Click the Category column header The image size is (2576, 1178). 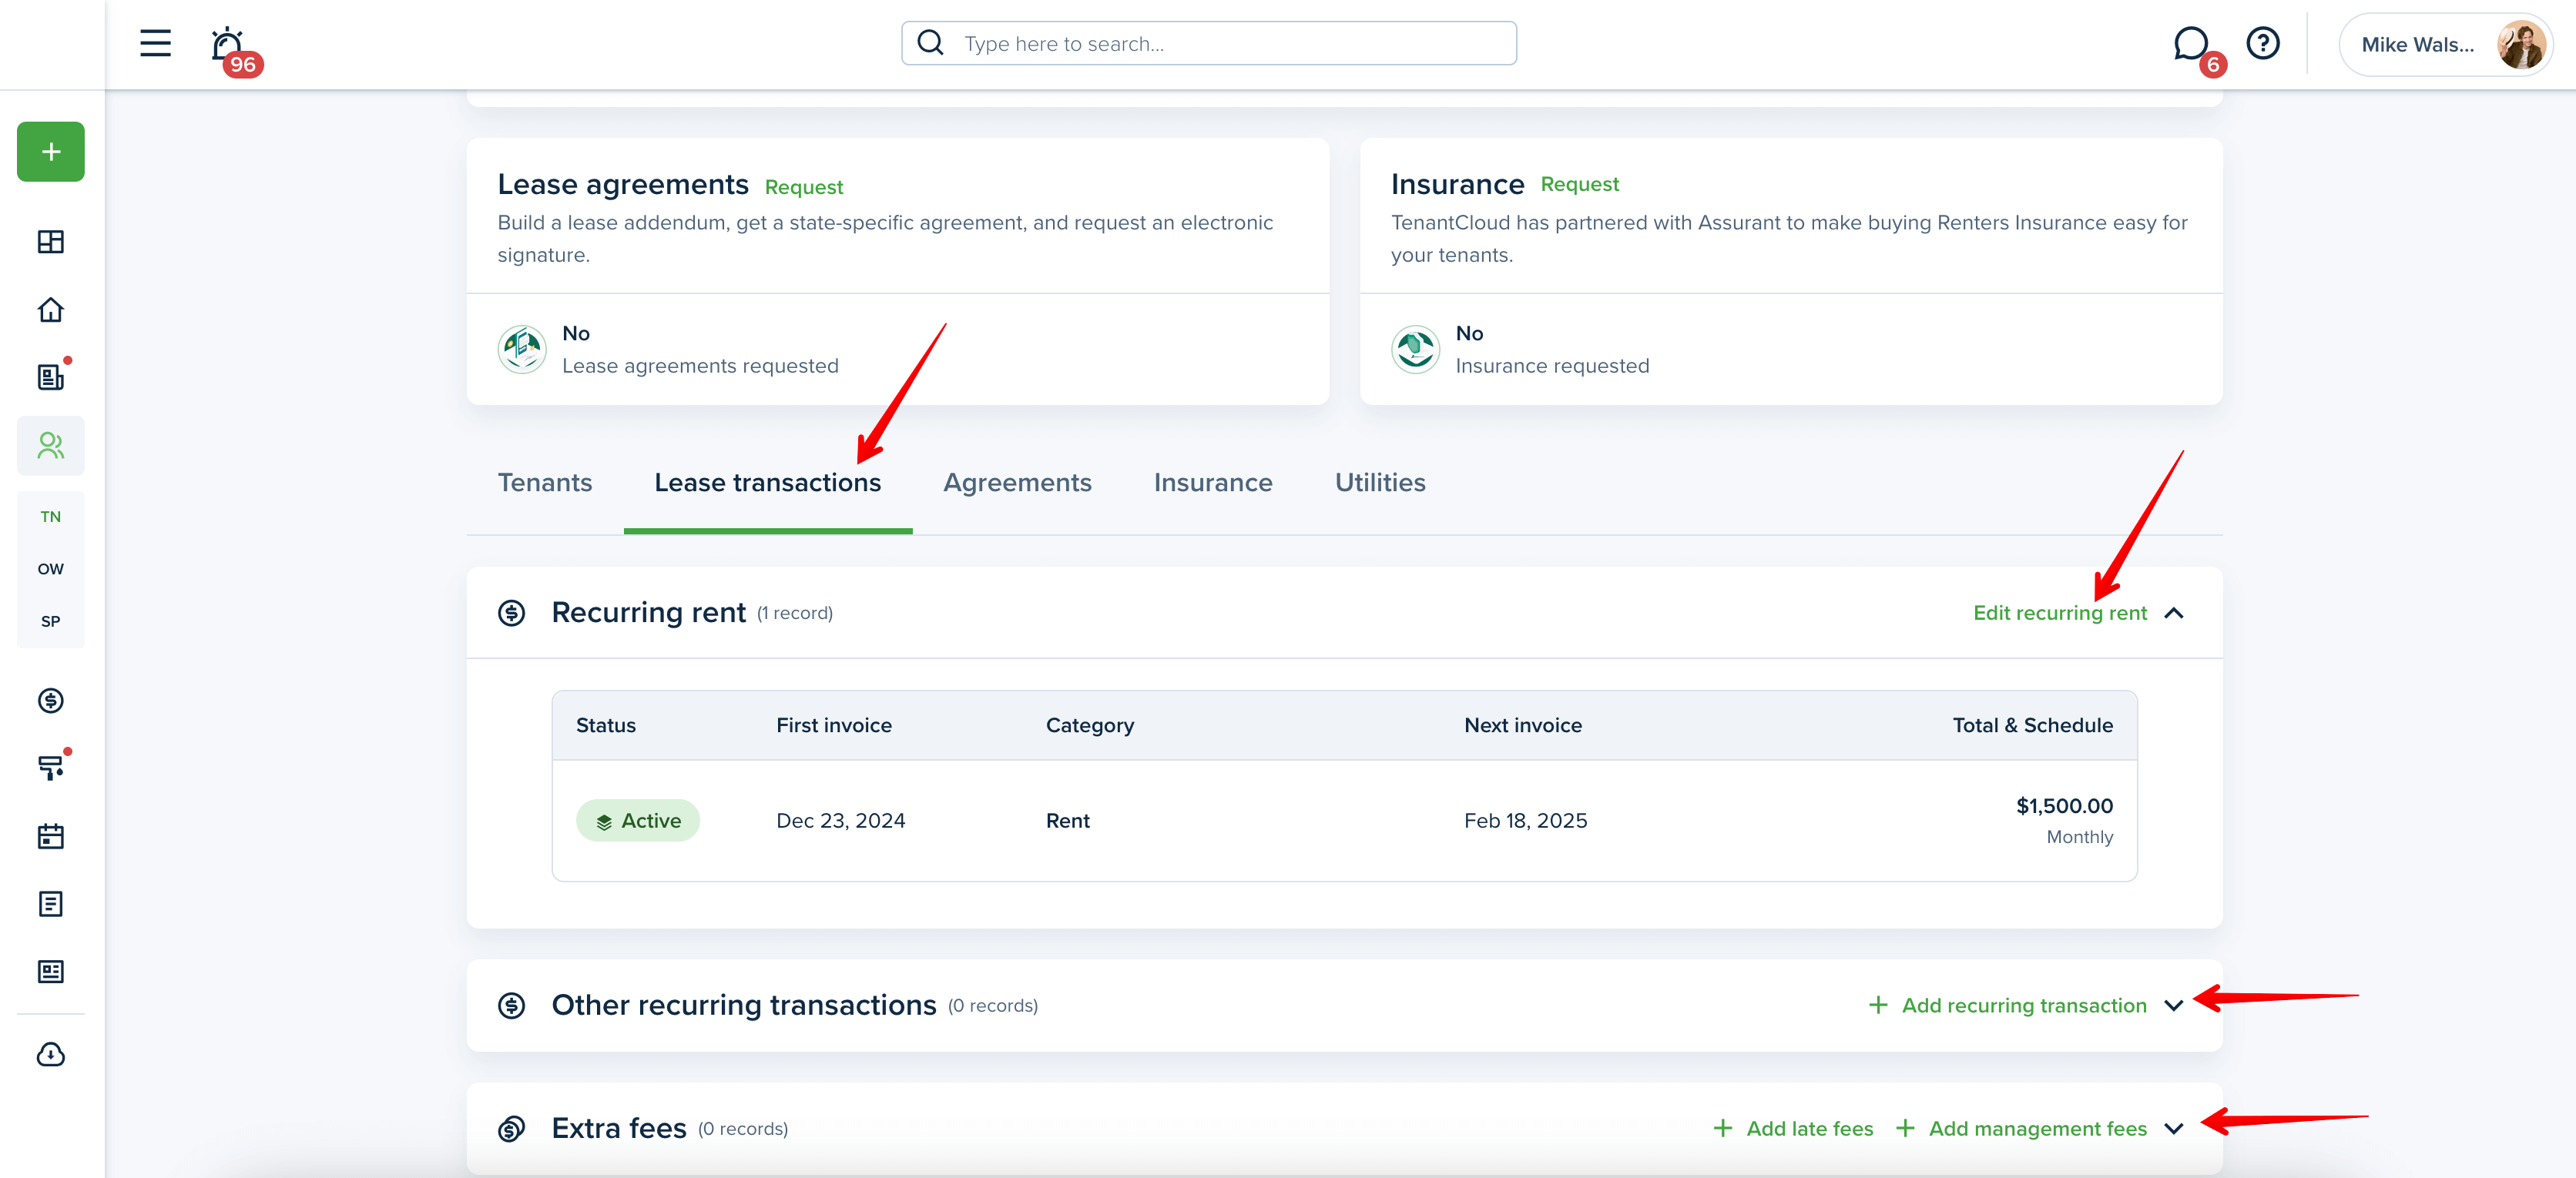pos(1090,725)
